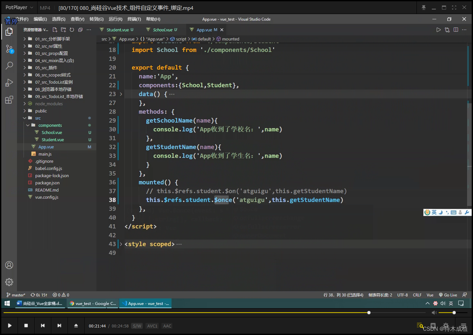Screen dimensions: 473x335
Task: Expand folder 01_src_分析脚手架
Action: click(53, 39)
